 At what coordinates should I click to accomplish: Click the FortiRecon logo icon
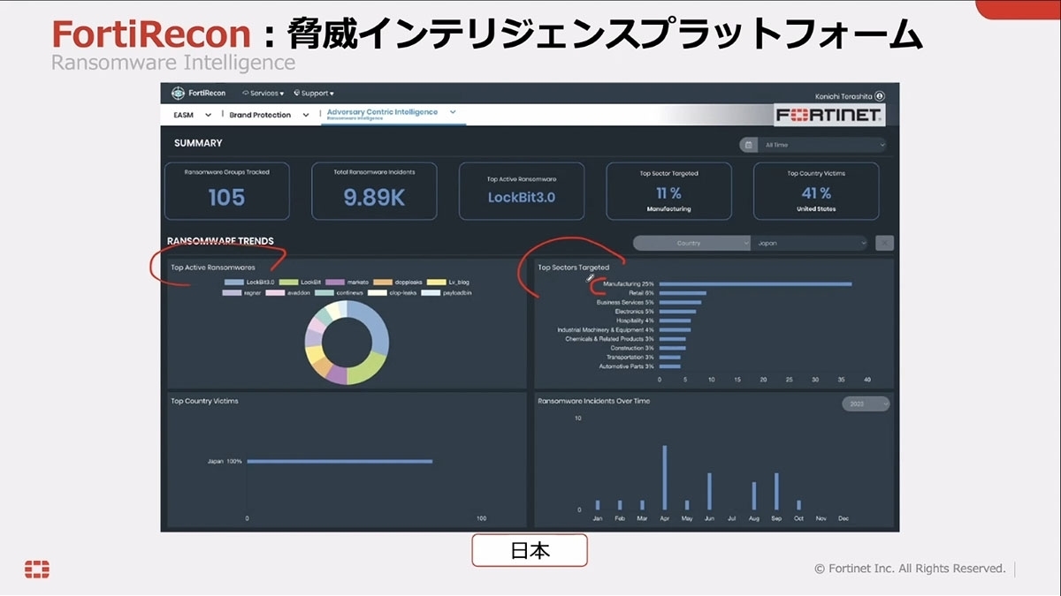coord(177,93)
